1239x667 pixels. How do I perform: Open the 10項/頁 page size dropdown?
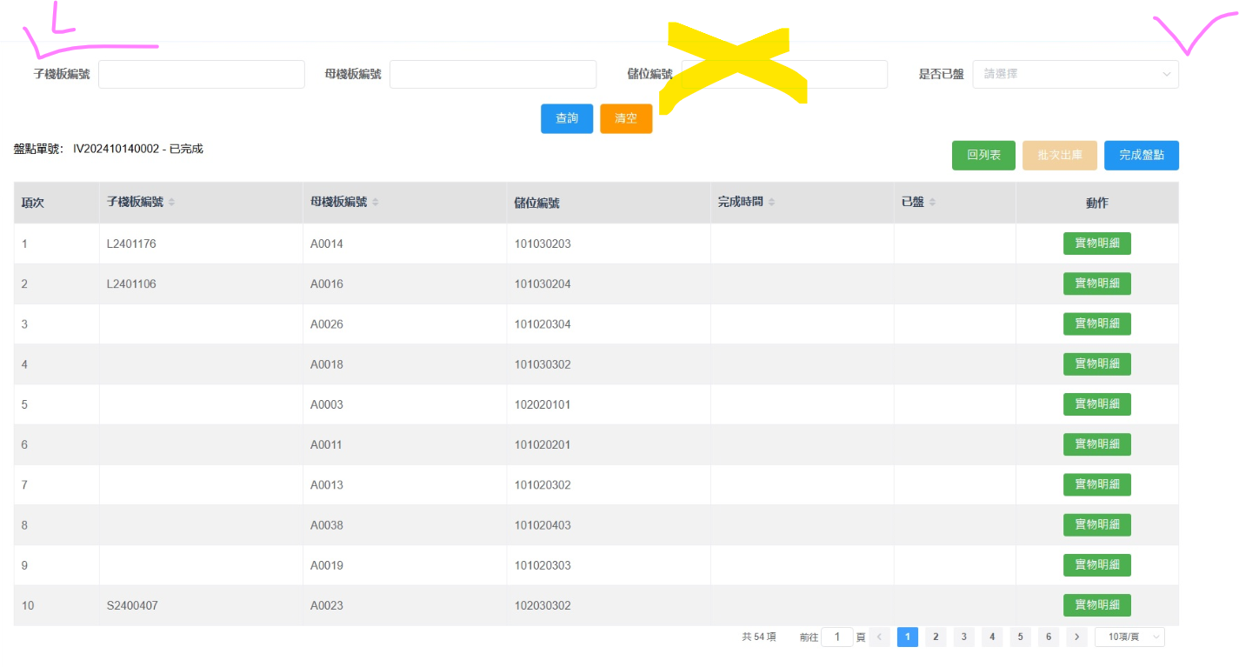(1129, 637)
